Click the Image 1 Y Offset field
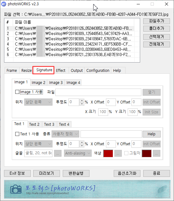174x201 pixels. [x=136, y=102]
